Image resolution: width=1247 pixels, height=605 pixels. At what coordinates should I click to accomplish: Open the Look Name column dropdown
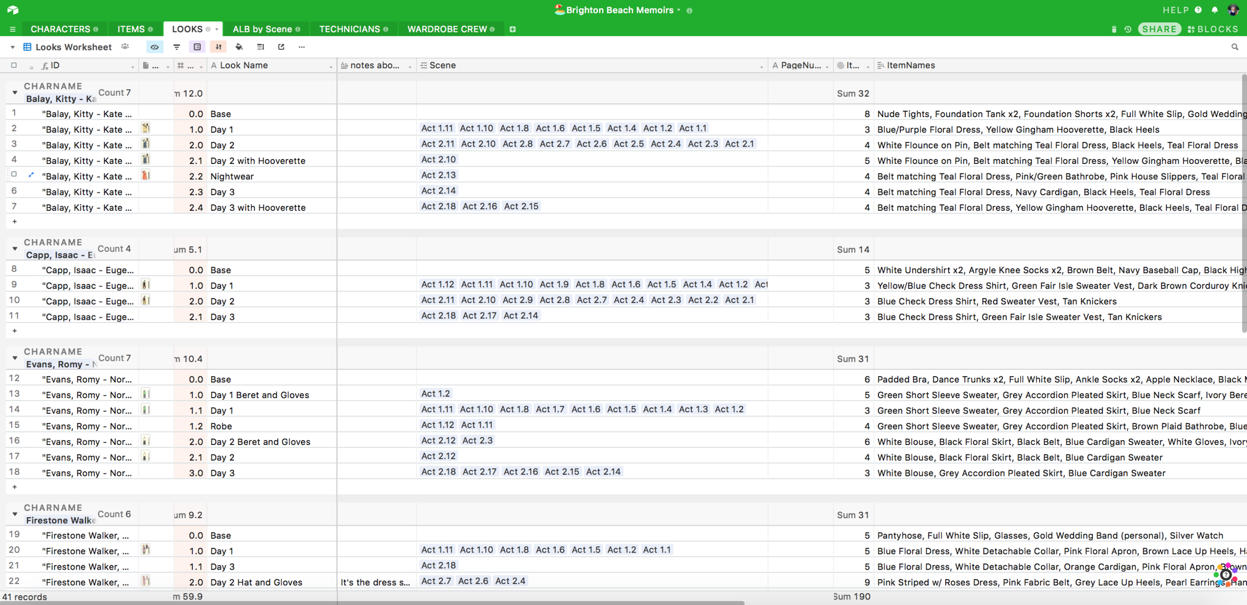330,66
